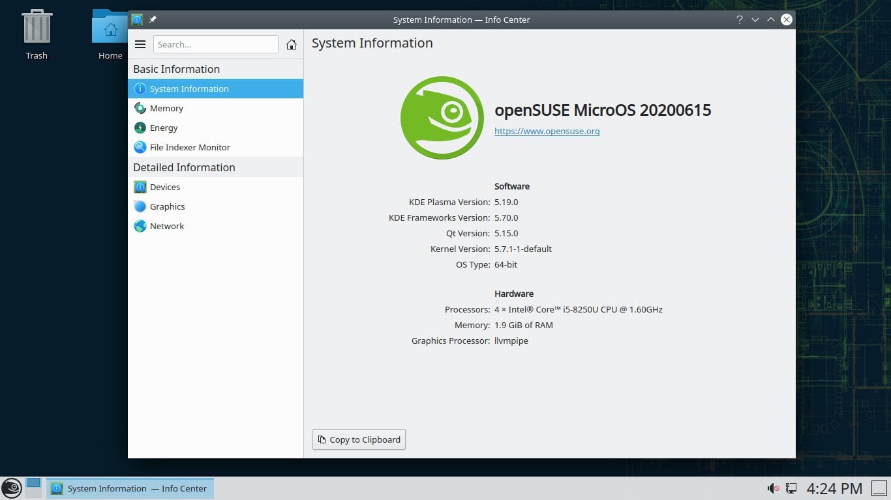Select the Info Center taskbar entry

coord(130,488)
